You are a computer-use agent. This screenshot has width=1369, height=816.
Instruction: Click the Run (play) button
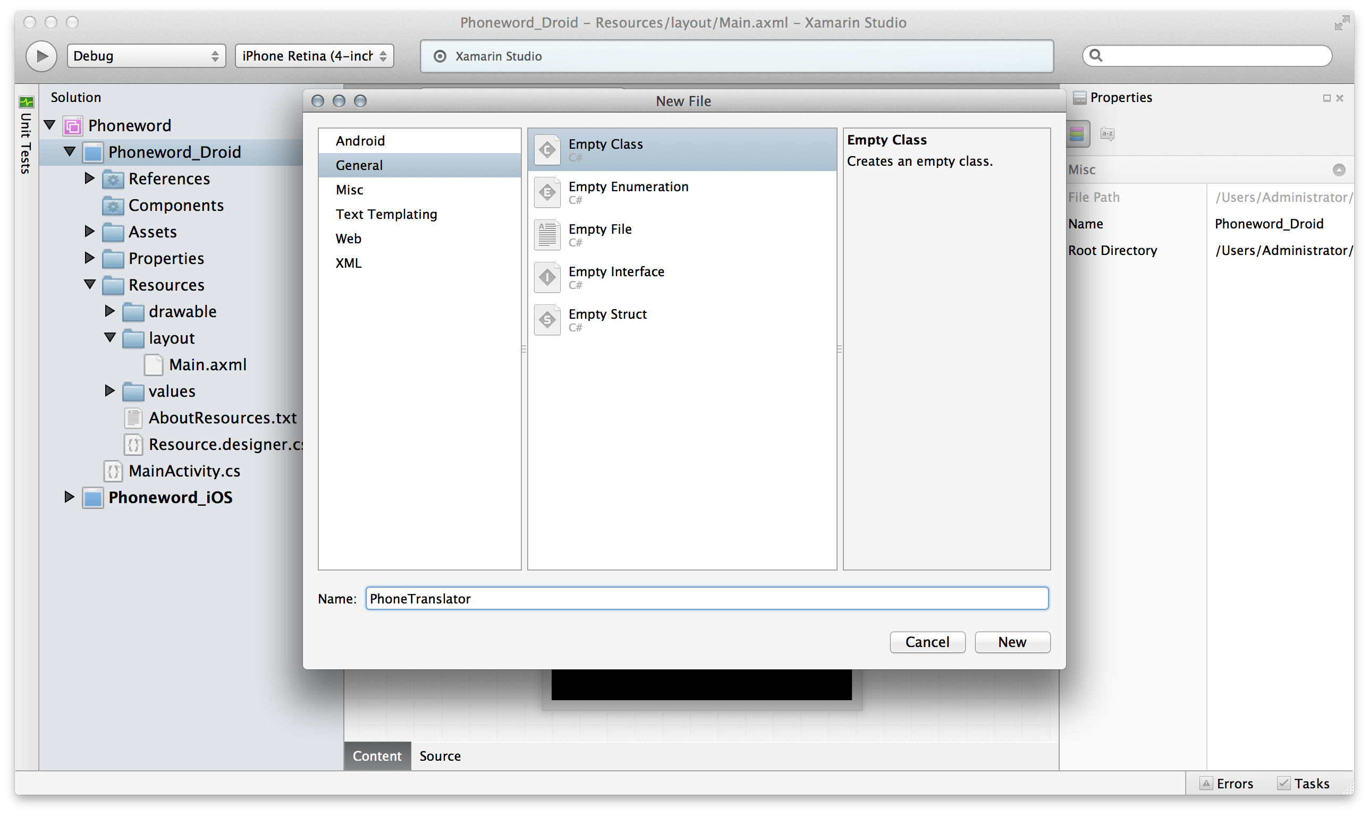(x=41, y=56)
